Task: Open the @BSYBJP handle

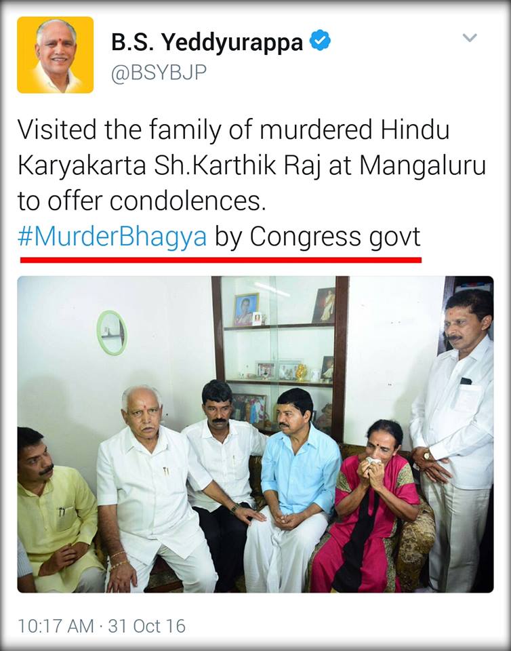Action: point(159,73)
